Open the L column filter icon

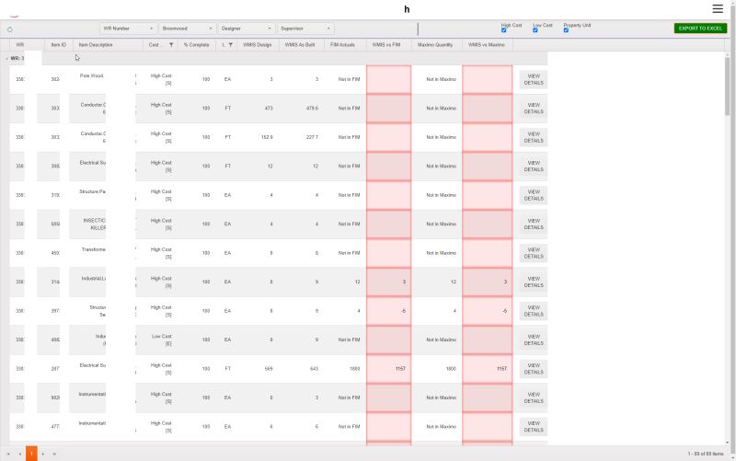(231, 45)
